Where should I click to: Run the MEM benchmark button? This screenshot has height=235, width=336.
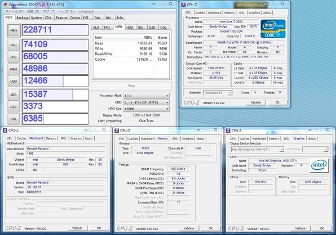(14, 69)
